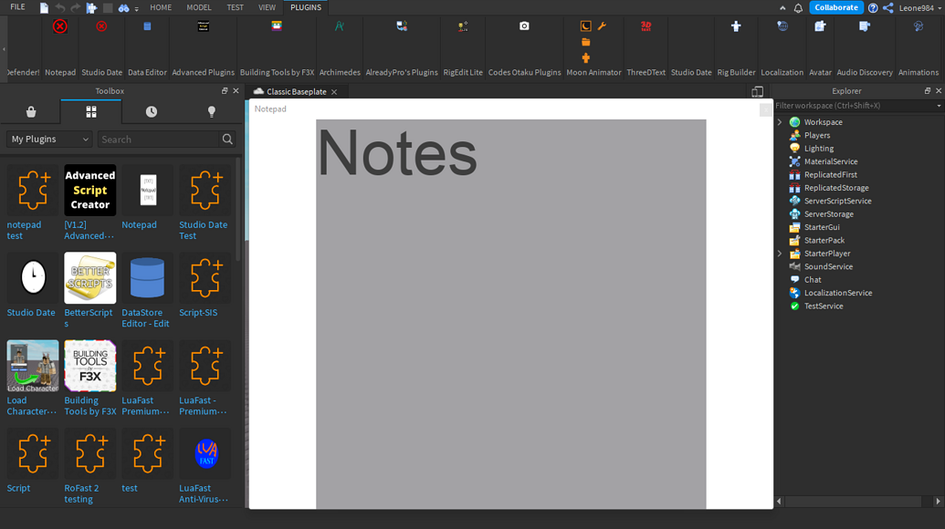Click the Moon Animator wrench icon
The height and width of the screenshot is (529, 945).
[602, 26]
